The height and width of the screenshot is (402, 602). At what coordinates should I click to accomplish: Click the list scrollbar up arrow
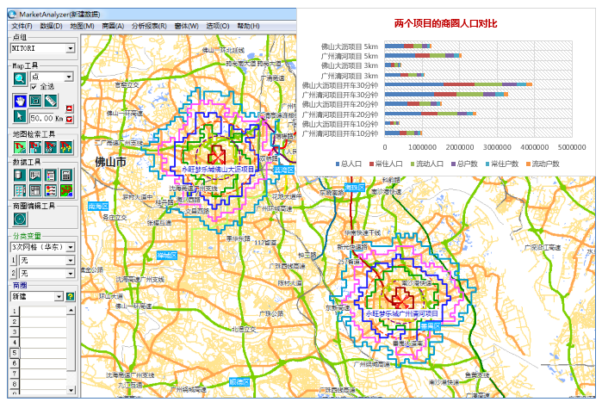(71, 310)
